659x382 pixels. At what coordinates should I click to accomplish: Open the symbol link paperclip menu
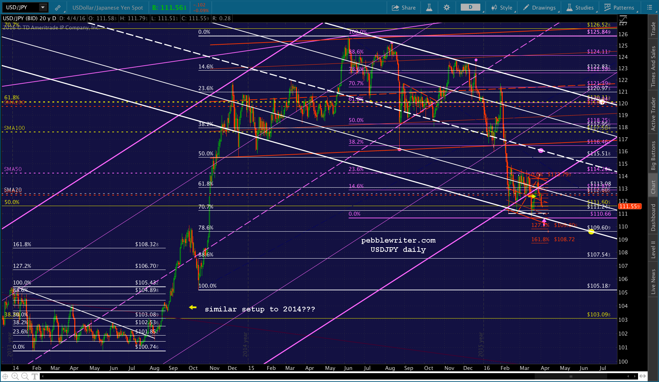[x=58, y=7]
